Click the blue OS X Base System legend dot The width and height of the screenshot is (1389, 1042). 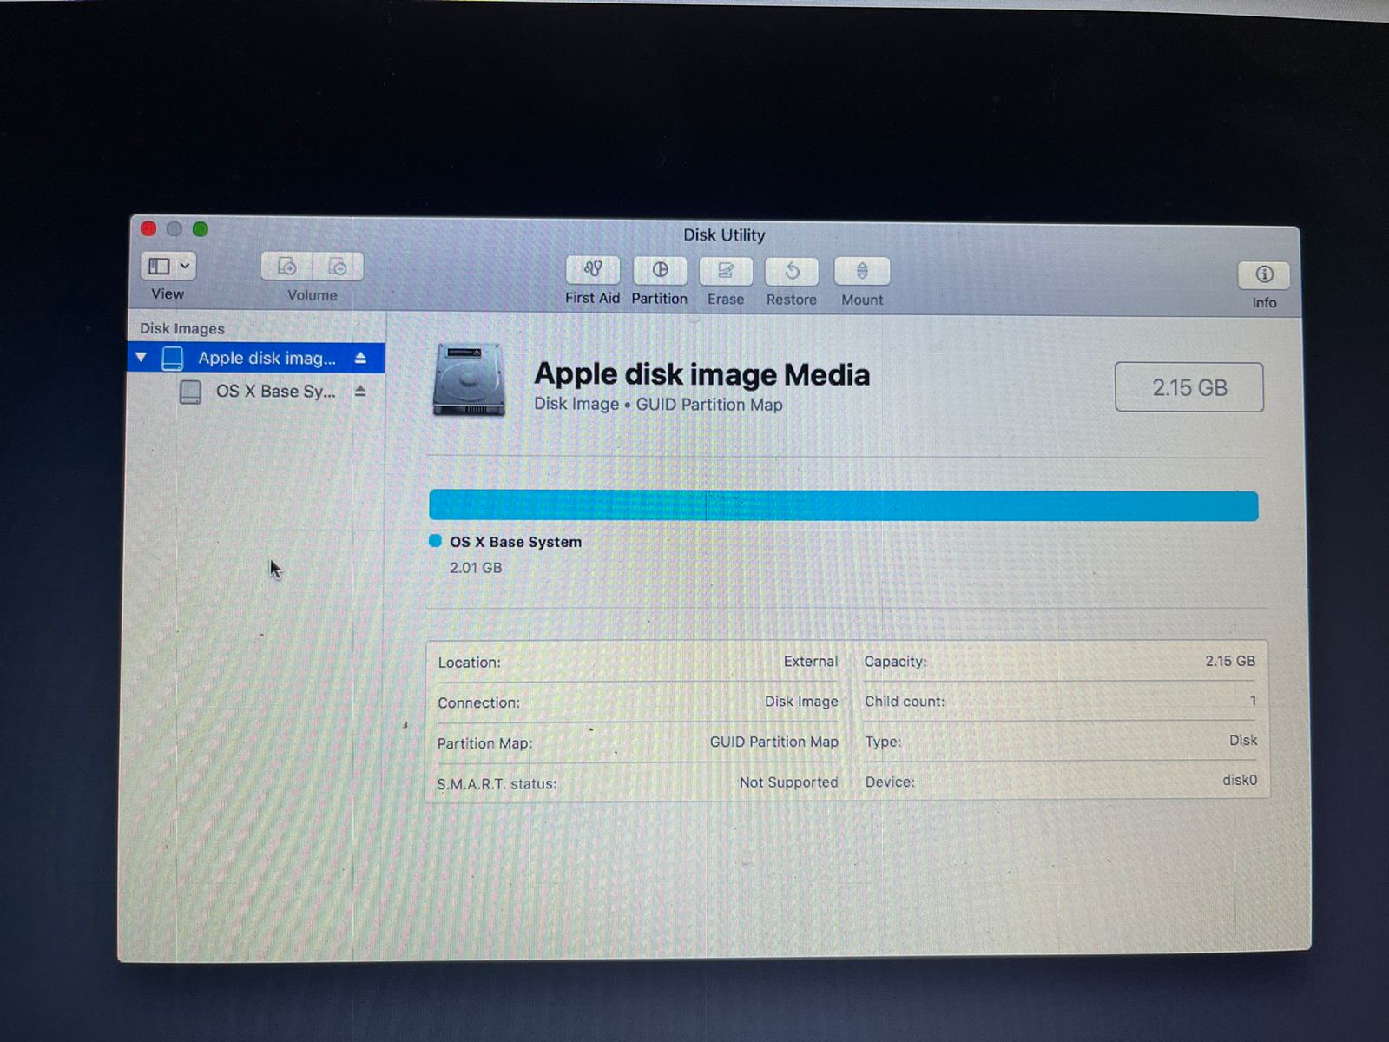[436, 541]
